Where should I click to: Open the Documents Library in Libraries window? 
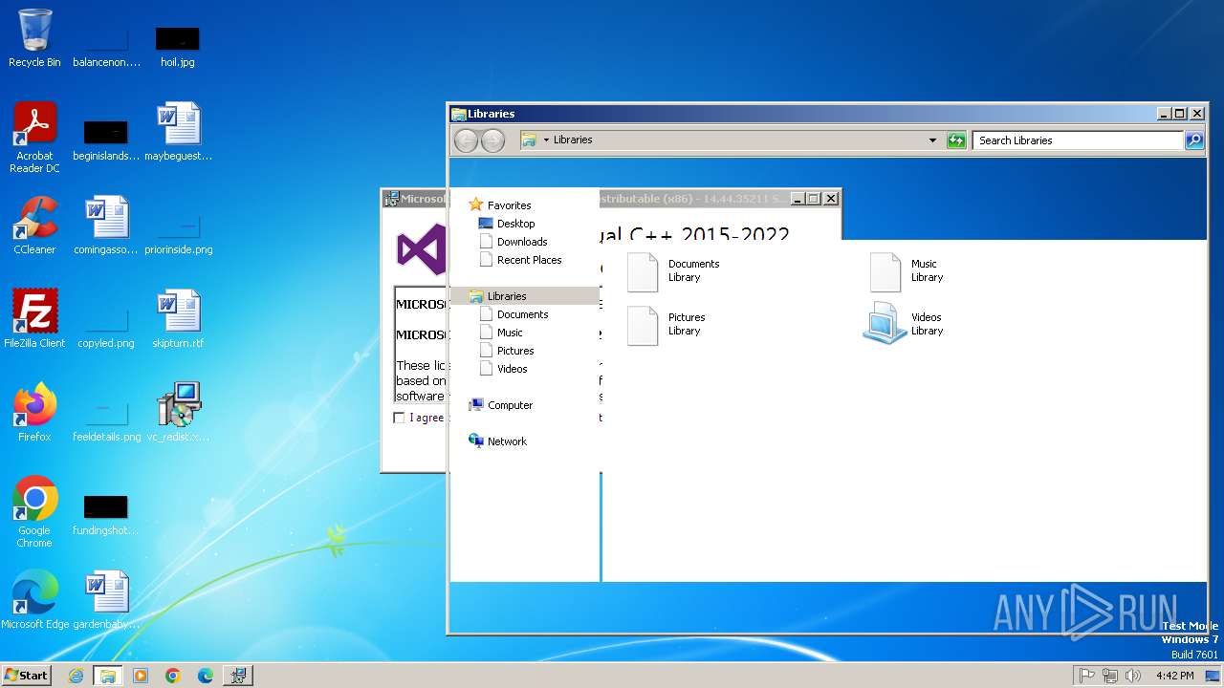673,271
